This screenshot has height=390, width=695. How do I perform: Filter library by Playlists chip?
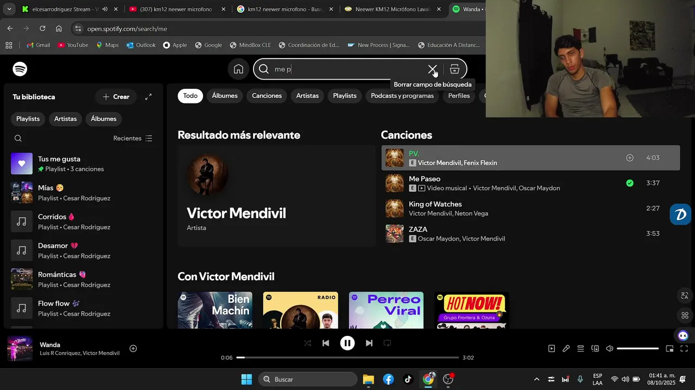pyautogui.click(x=28, y=119)
